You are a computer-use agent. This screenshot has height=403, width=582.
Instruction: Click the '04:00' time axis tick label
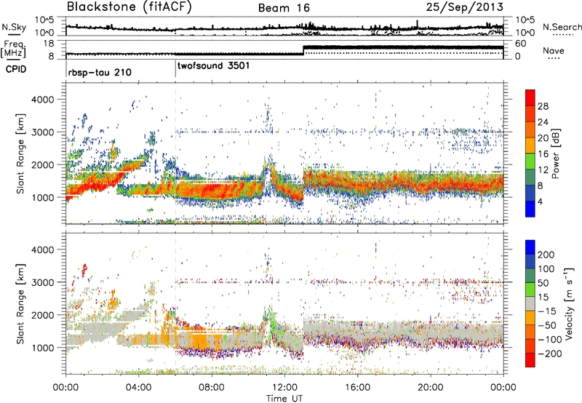(x=139, y=388)
